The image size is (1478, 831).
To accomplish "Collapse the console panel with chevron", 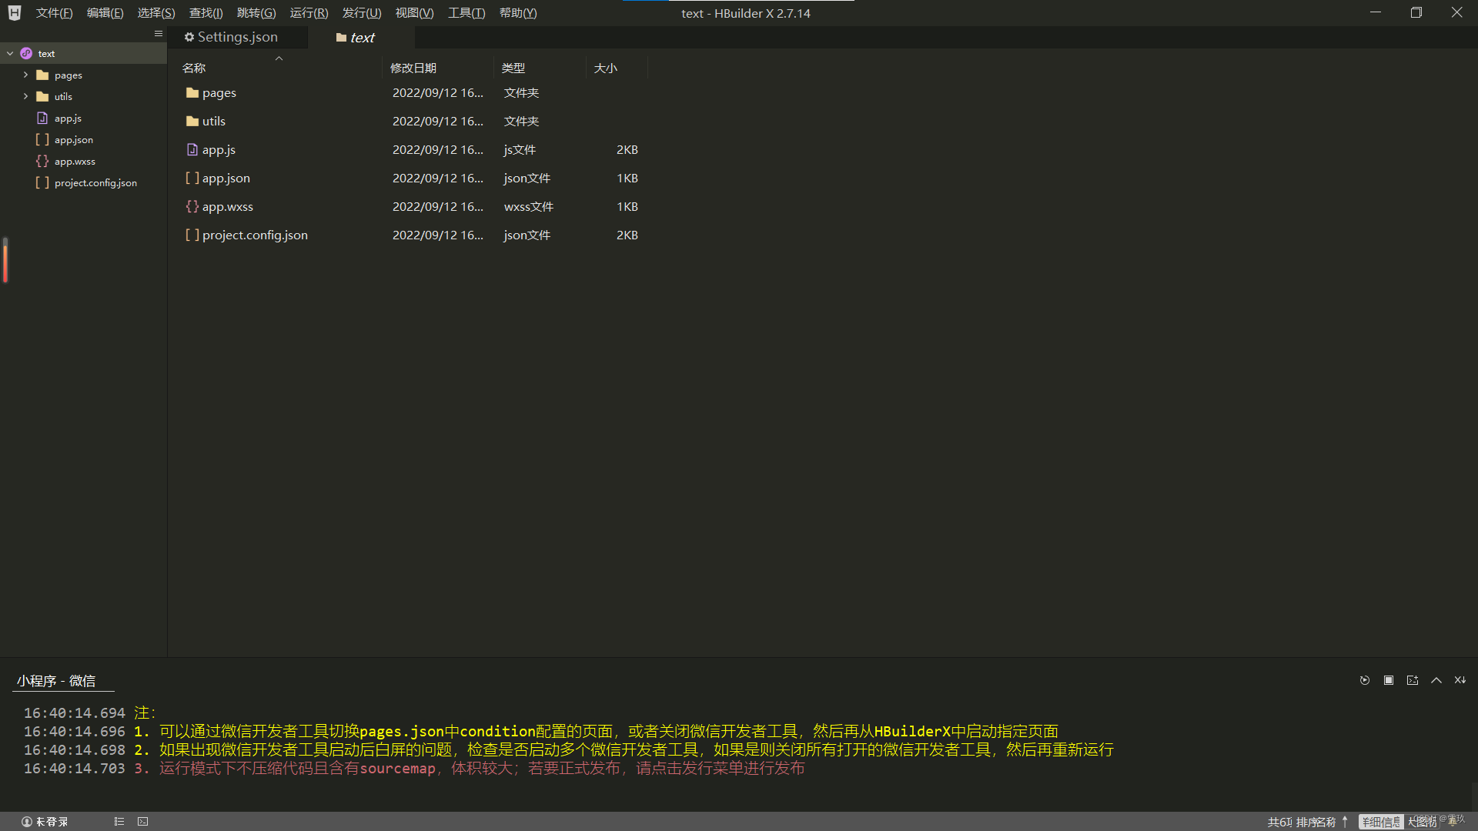I will click(x=1436, y=680).
